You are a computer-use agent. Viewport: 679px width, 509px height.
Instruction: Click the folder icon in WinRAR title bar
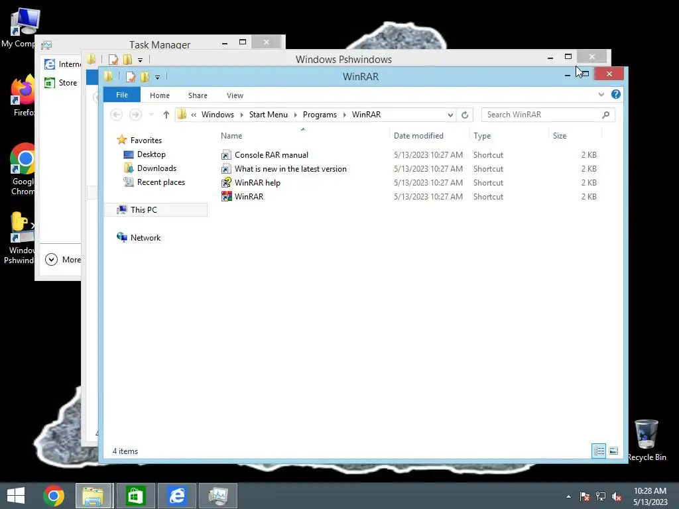pos(108,77)
